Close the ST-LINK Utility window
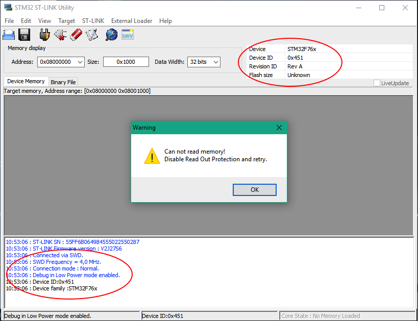This screenshot has width=418, height=321. coord(405,8)
